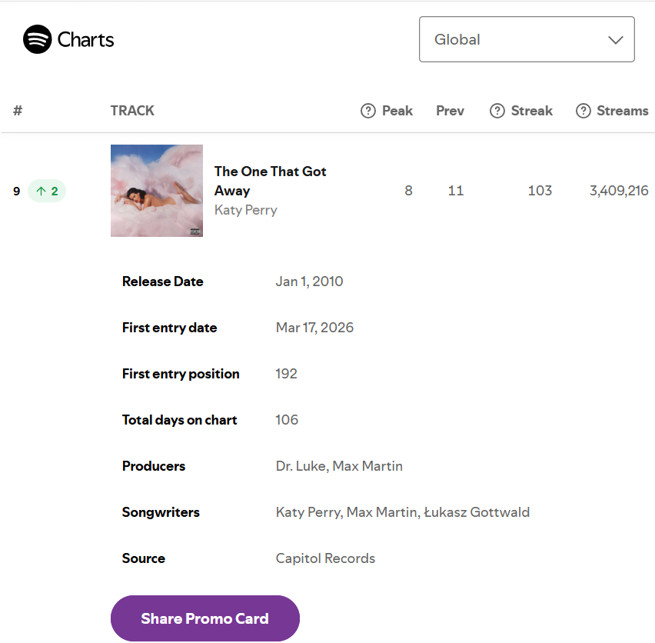Click the green up-arrow rank change badge

[47, 191]
